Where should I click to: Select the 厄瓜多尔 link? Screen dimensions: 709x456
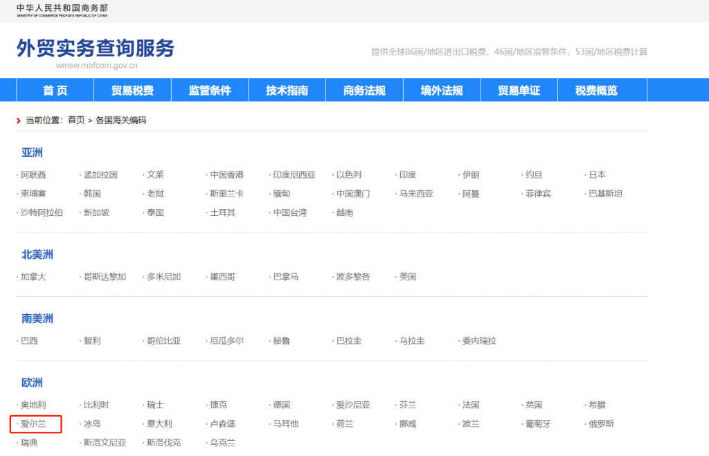coord(226,341)
